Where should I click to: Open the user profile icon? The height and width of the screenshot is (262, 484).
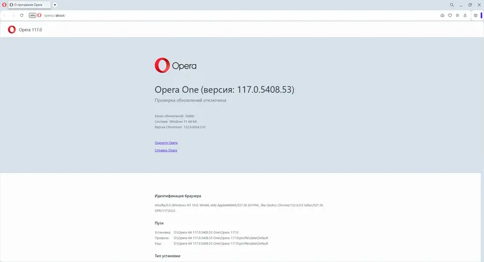465,16
